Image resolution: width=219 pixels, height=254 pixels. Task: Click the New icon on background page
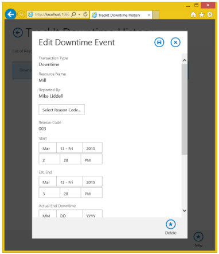(x=198, y=237)
